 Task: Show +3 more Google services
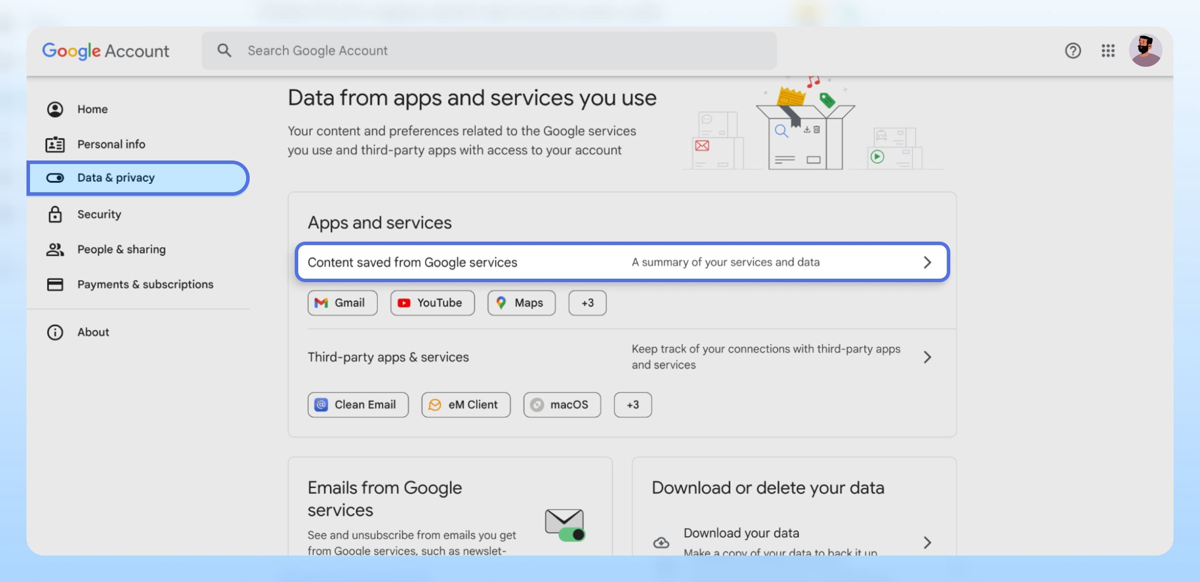pyautogui.click(x=587, y=303)
